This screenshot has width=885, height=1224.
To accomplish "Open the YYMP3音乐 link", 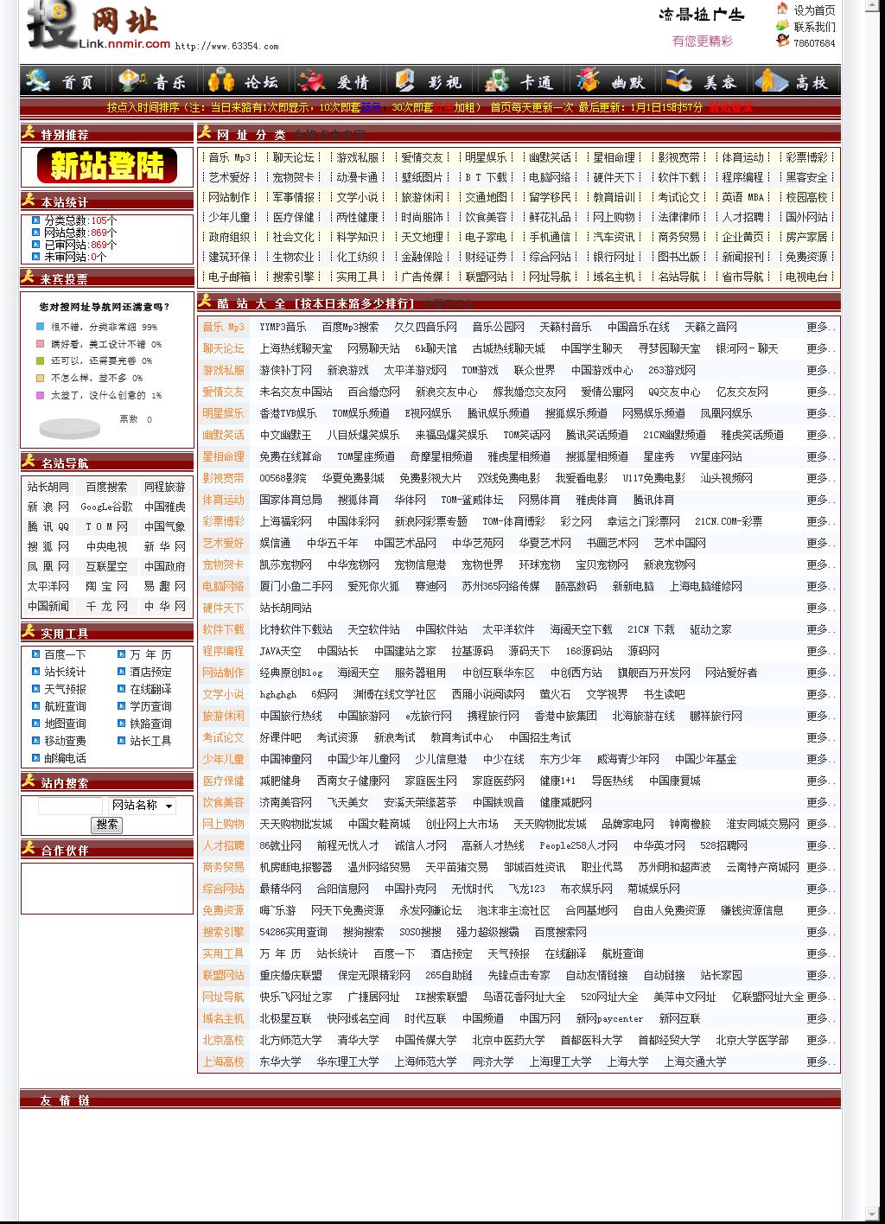I will tap(283, 327).
